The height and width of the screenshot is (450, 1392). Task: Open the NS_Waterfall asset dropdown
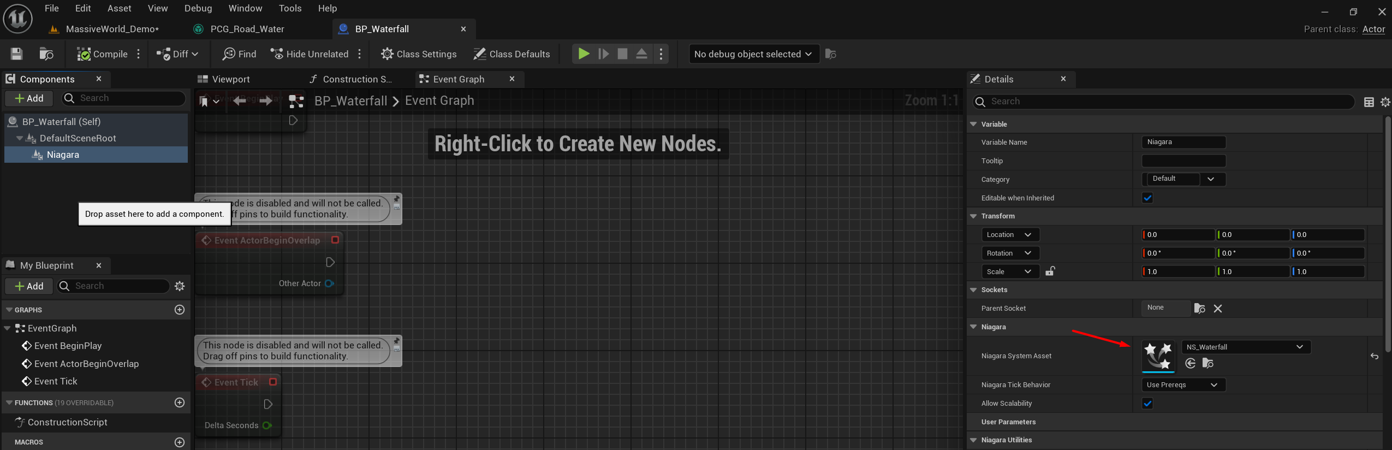(1246, 347)
